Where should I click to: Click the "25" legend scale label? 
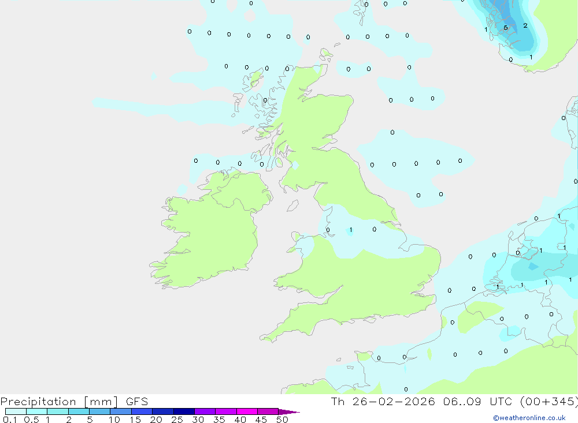(x=177, y=420)
